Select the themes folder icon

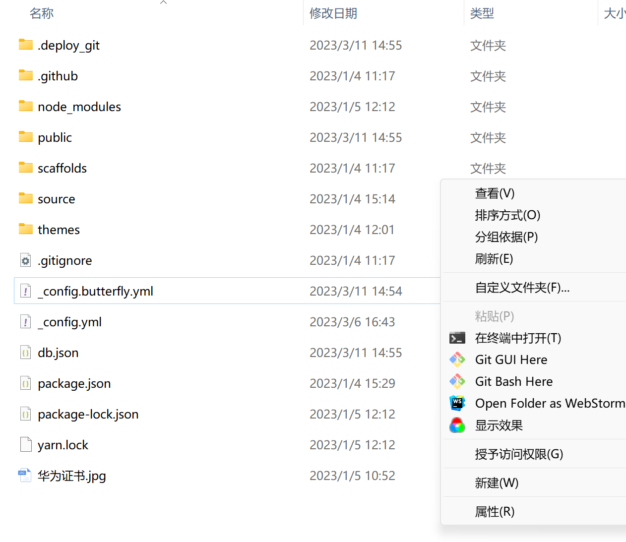tap(26, 229)
